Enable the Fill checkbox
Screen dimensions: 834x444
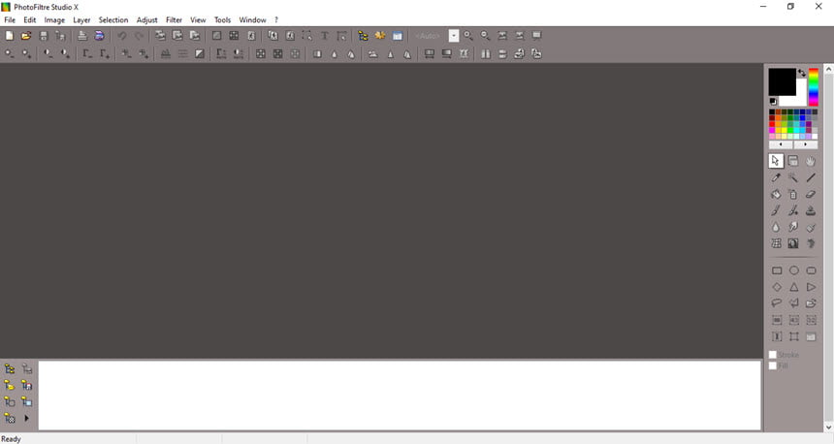pos(773,365)
